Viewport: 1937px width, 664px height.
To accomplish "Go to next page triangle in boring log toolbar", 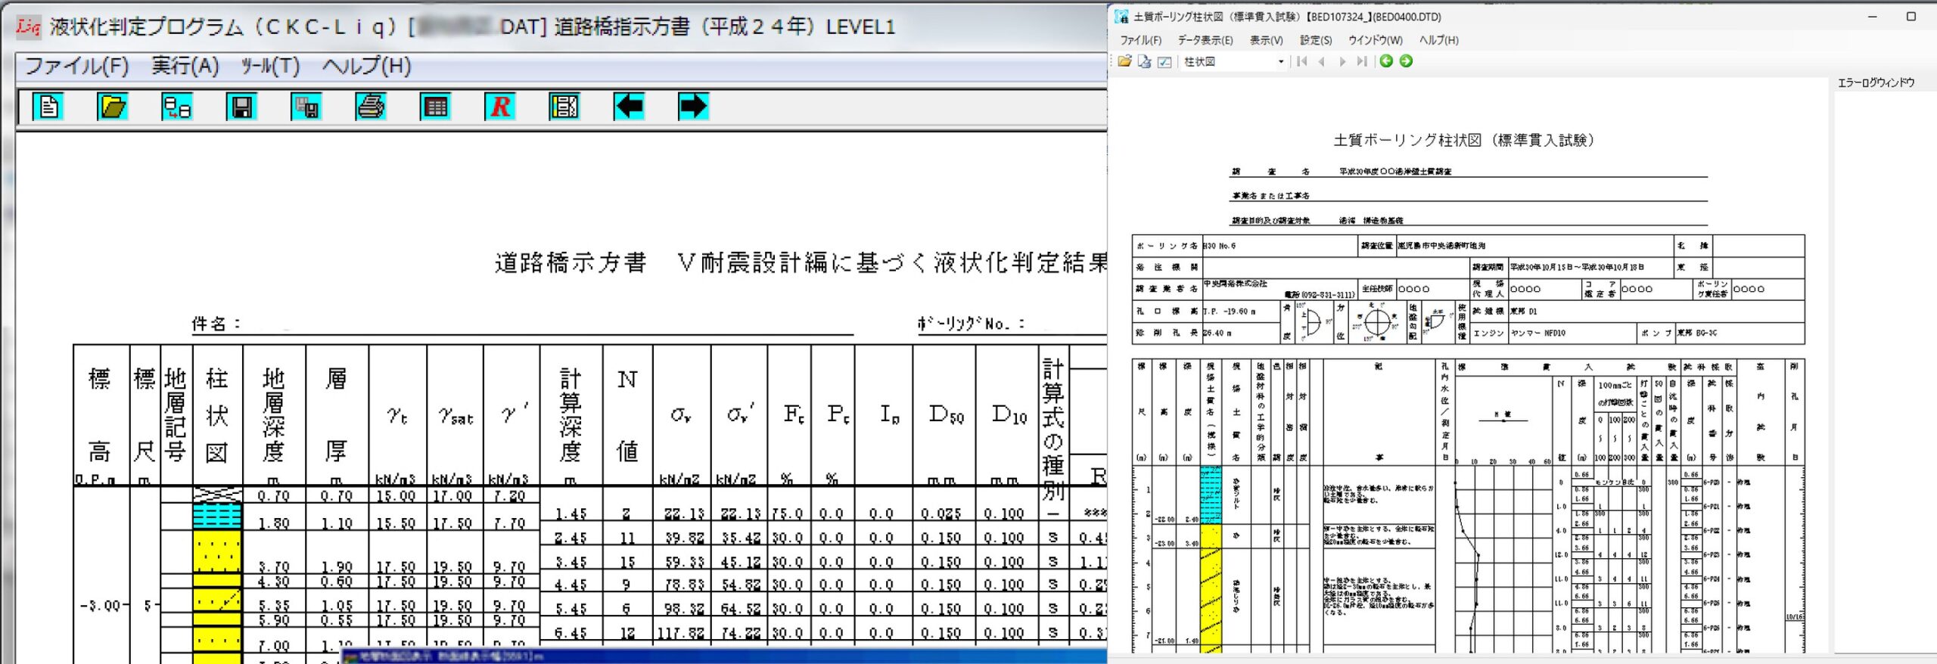I will [x=1342, y=61].
